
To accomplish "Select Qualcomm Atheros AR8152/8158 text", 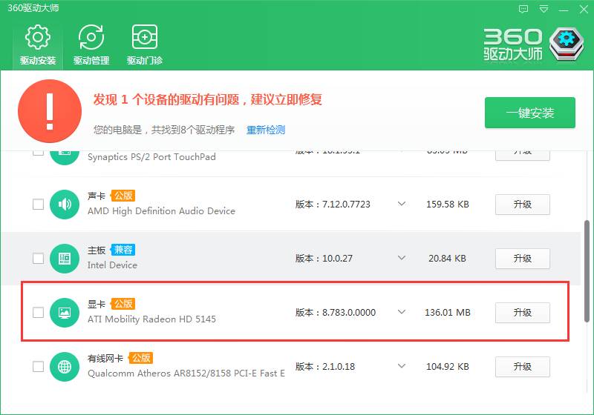I will (186, 373).
